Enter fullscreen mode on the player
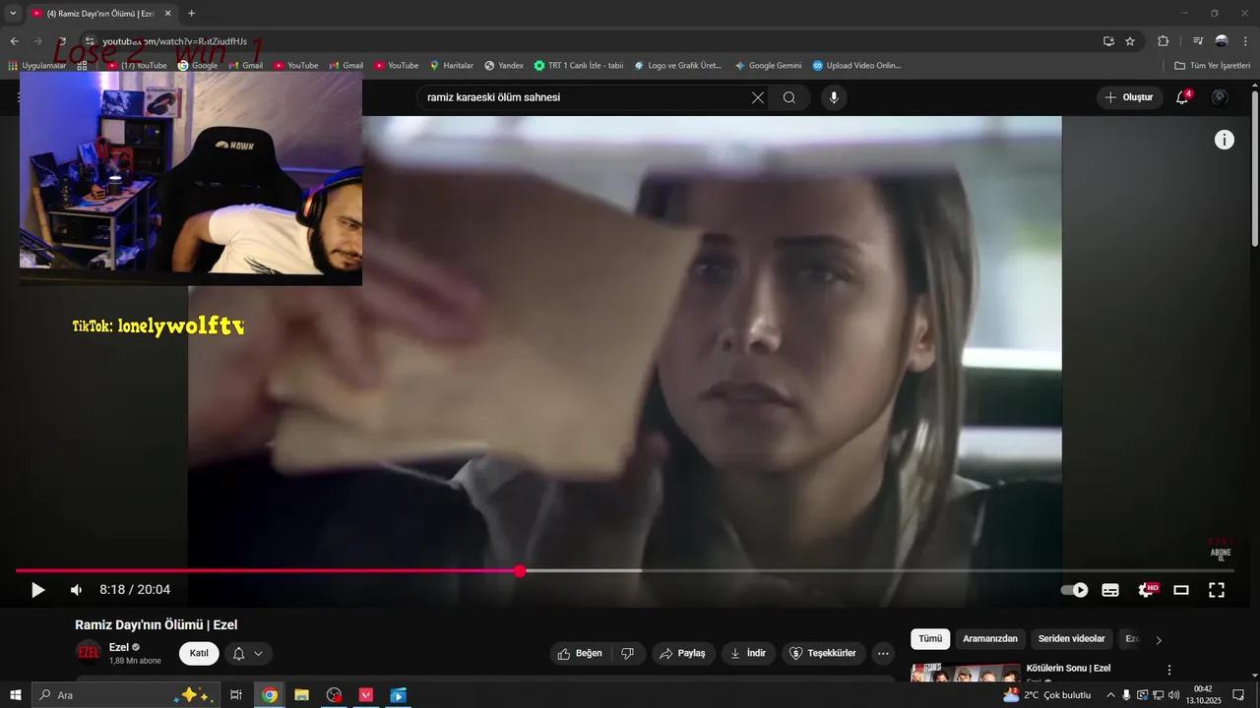The height and width of the screenshot is (708, 1260). [1217, 590]
